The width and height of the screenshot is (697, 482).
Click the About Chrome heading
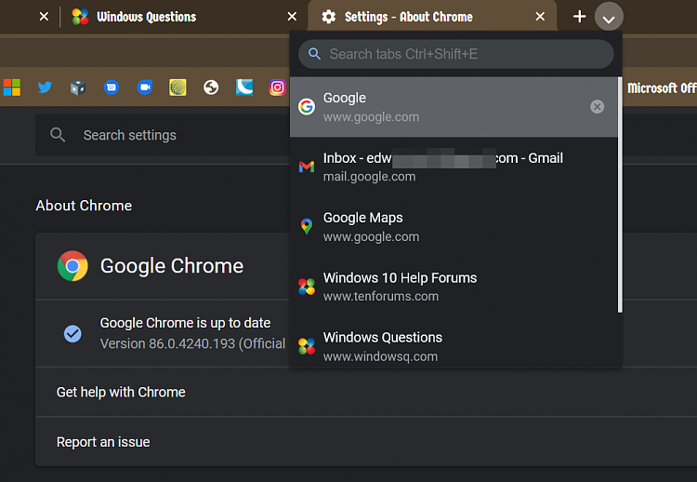pos(84,206)
